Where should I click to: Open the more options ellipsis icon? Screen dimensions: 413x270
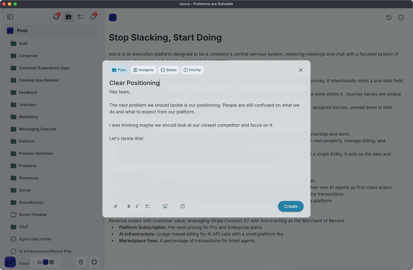click(x=401, y=17)
